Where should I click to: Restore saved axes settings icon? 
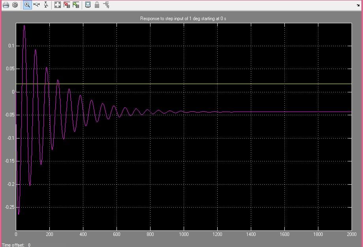pos(76,5)
